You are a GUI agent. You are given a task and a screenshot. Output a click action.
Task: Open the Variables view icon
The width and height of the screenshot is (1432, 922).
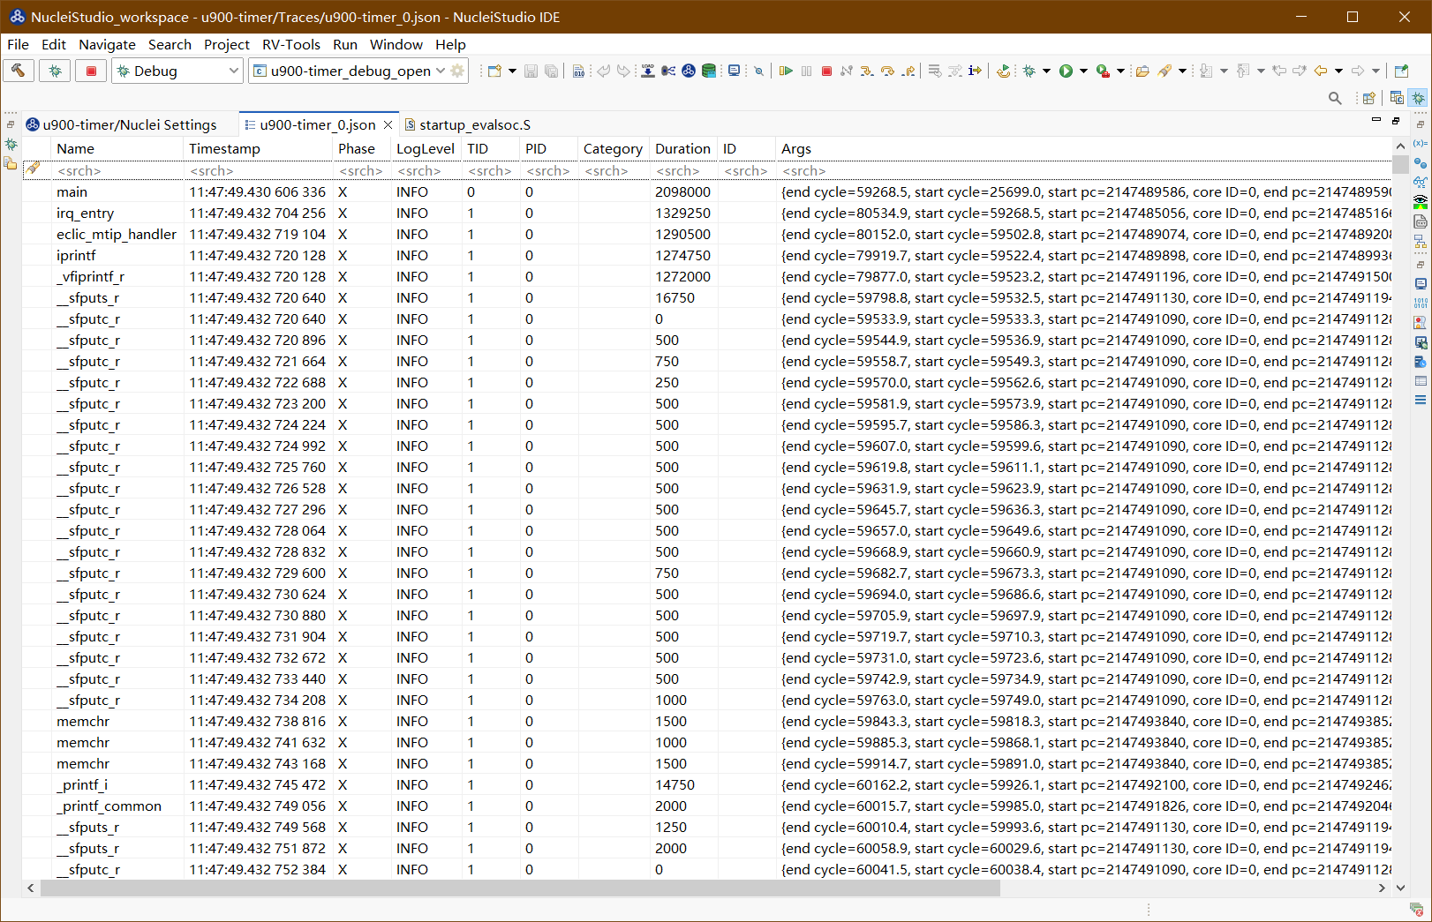pos(1420,143)
